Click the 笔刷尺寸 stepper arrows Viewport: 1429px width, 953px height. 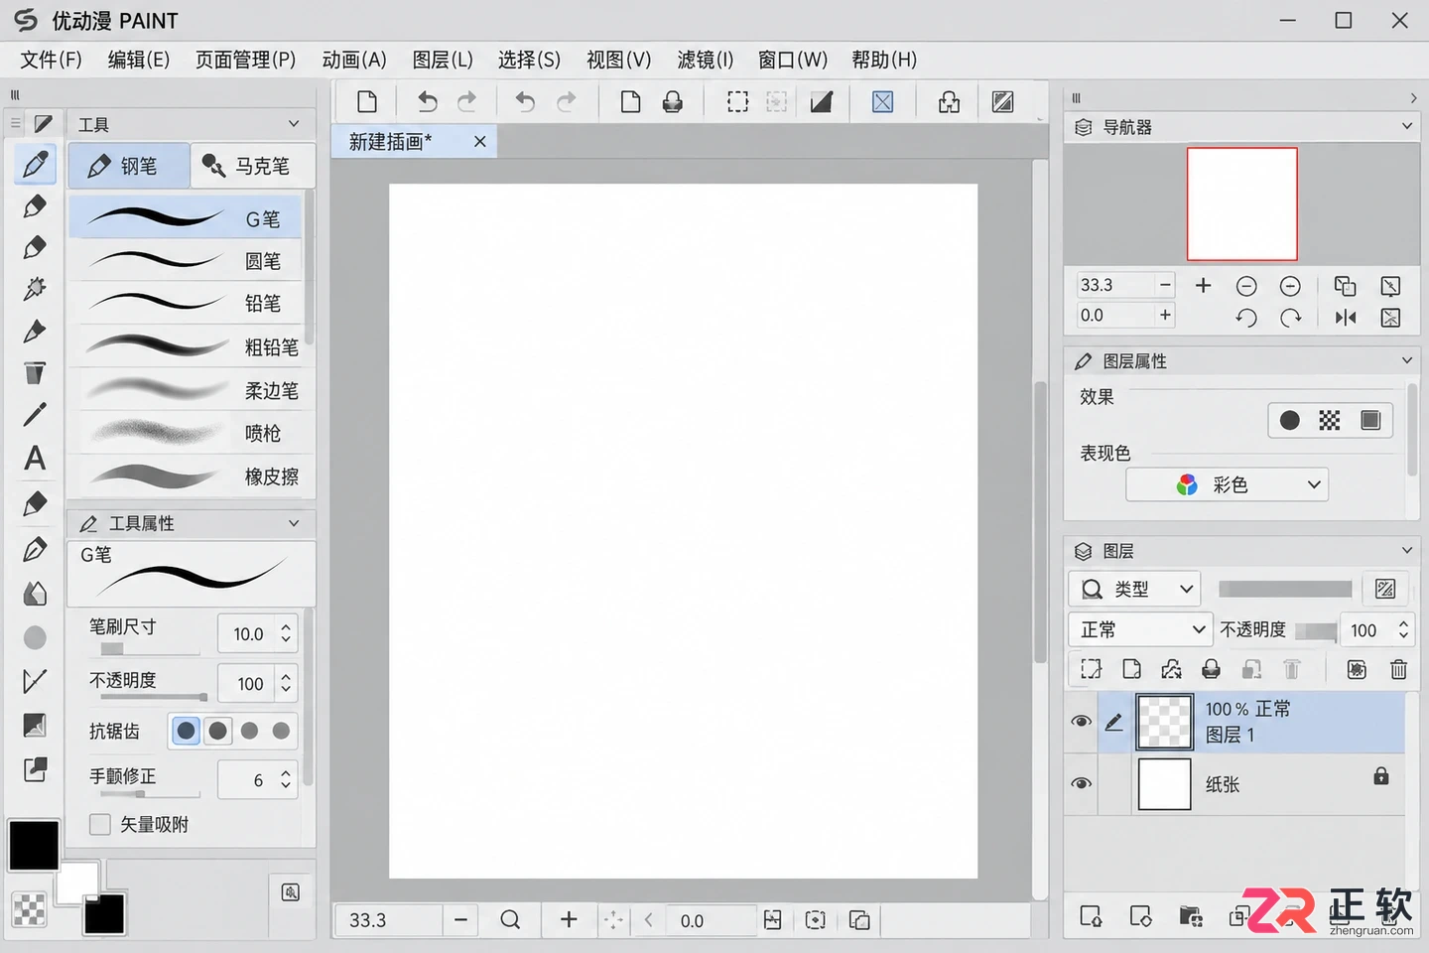[286, 633]
